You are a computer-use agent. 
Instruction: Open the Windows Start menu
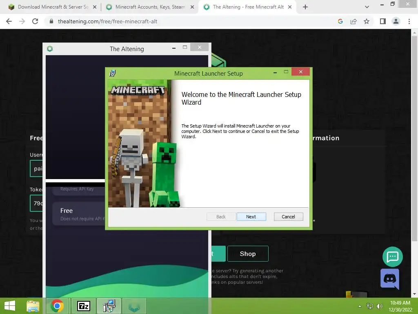pyautogui.click(x=10, y=306)
